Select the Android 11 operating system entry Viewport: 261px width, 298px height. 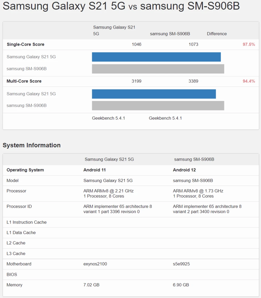95,170
